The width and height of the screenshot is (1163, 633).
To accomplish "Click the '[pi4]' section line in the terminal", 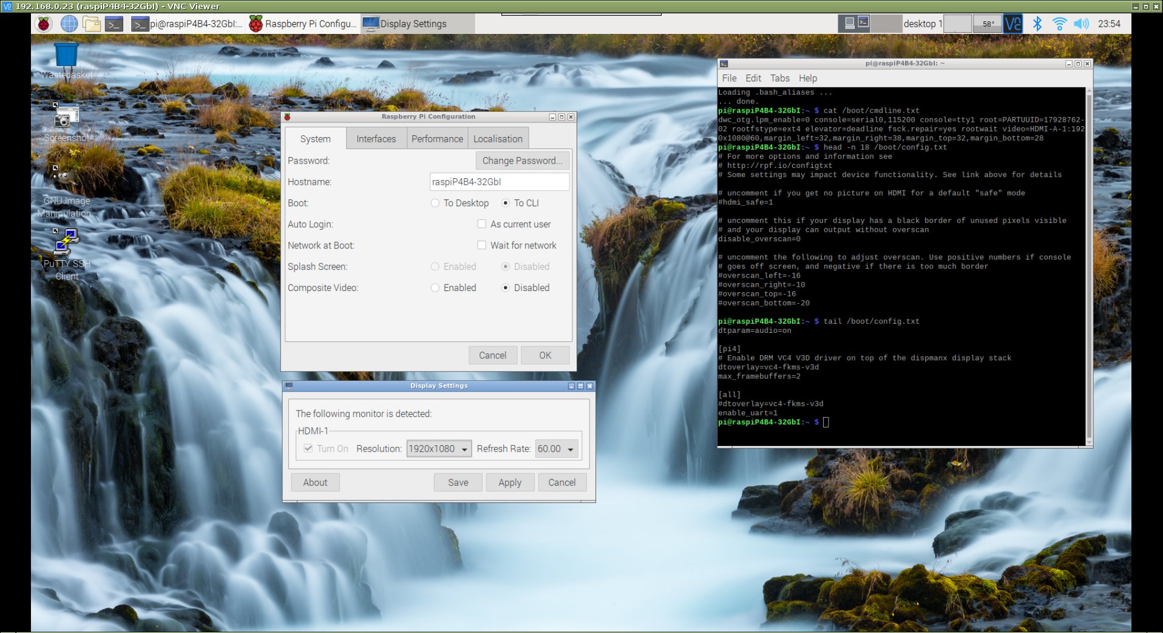I will click(730, 349).
